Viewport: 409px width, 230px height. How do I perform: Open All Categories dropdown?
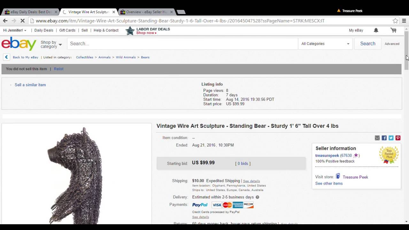[x=325, y=44]
